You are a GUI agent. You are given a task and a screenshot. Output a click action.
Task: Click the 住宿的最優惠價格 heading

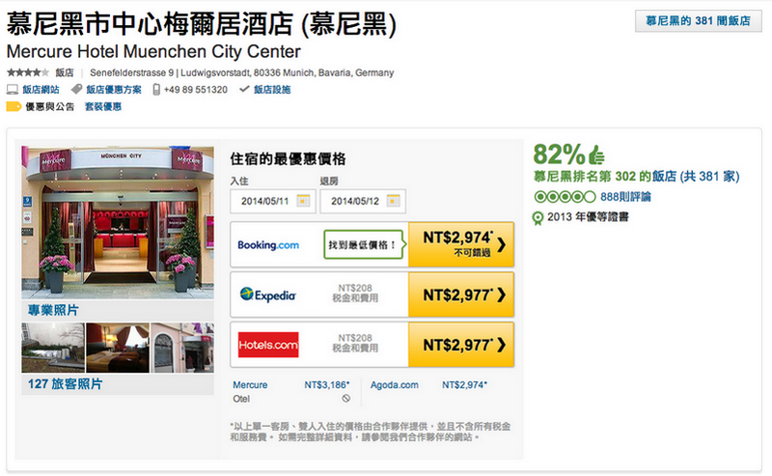(288, 158)
